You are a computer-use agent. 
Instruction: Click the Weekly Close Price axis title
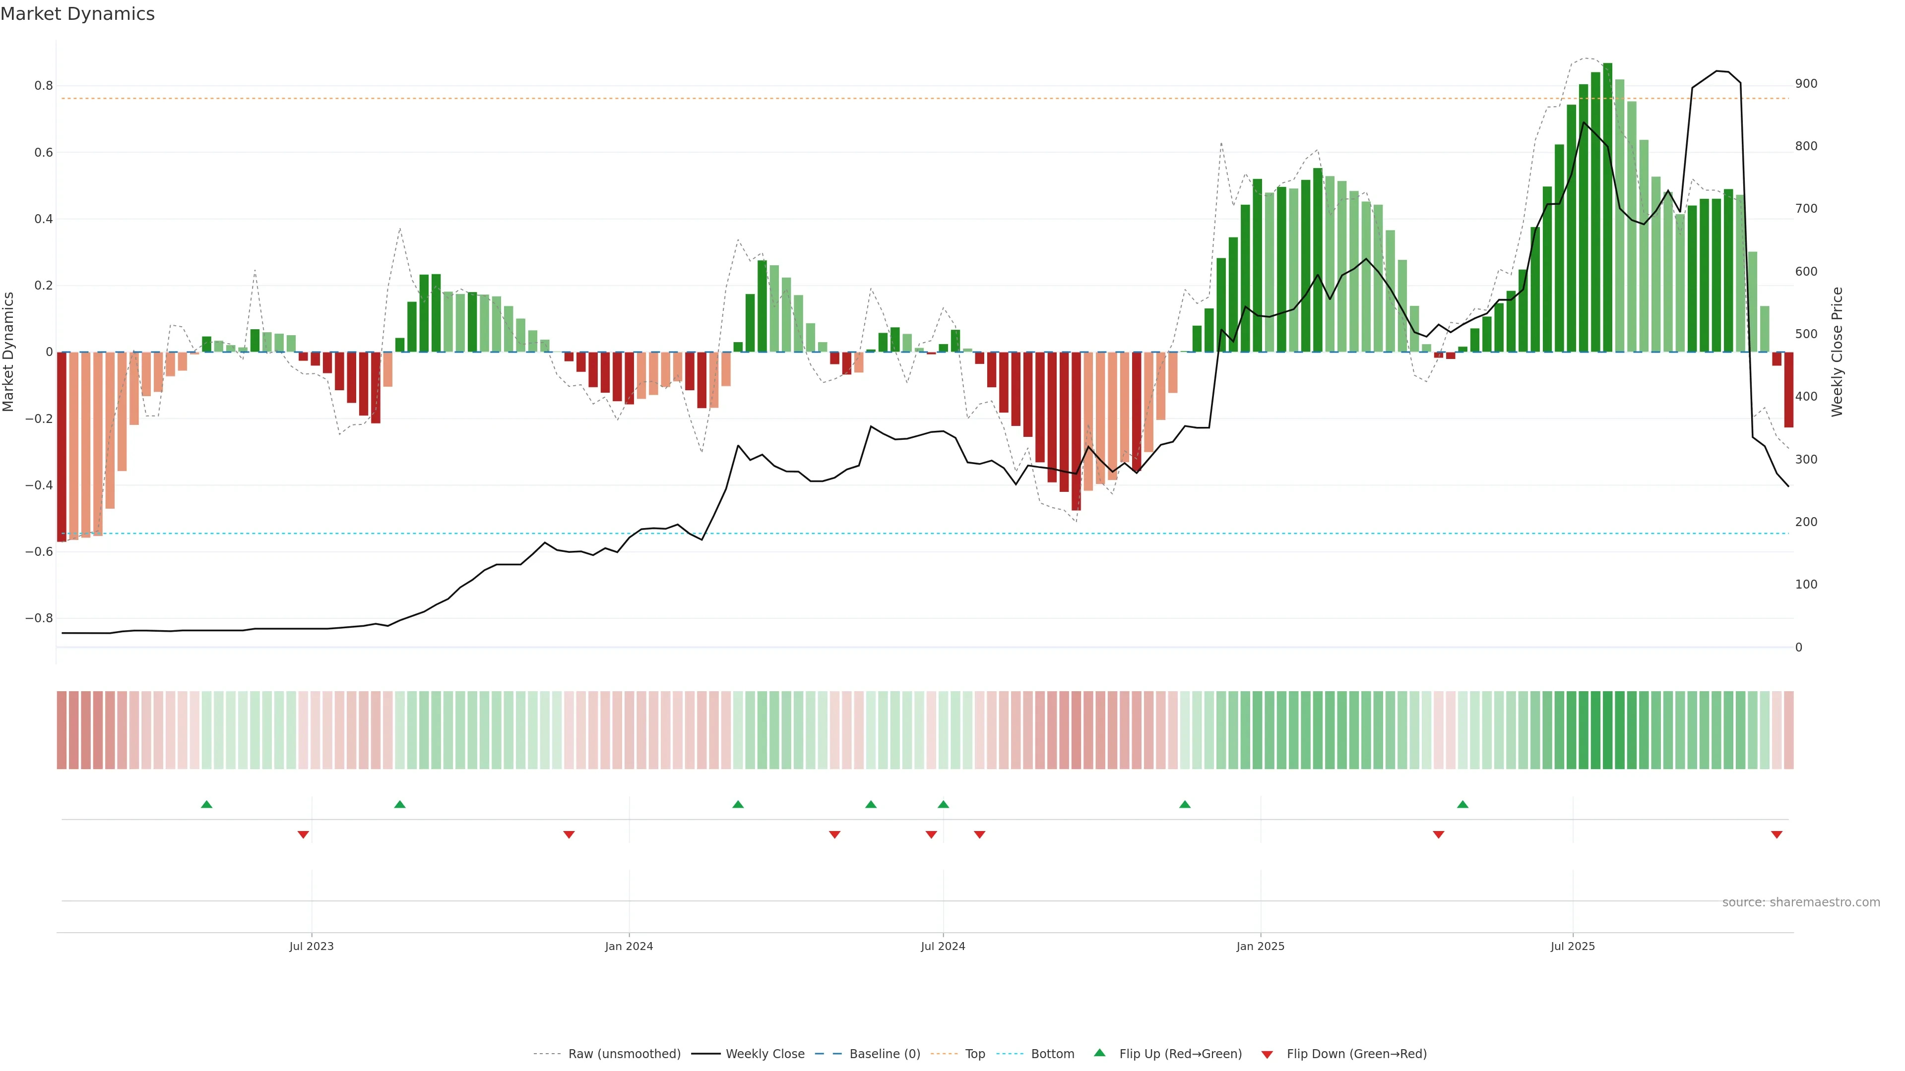tap(1837, 352)
